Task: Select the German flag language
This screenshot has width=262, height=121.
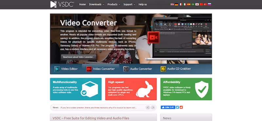Action: [176, 4]
